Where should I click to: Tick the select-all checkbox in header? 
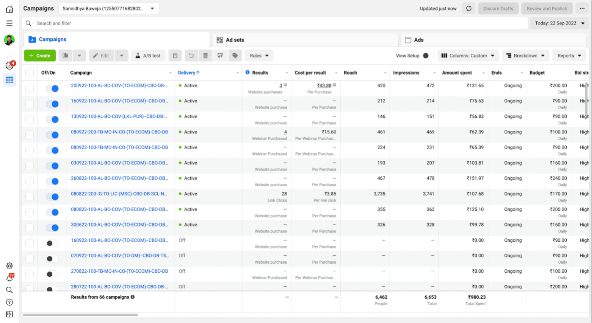click(x=30, y=73)
